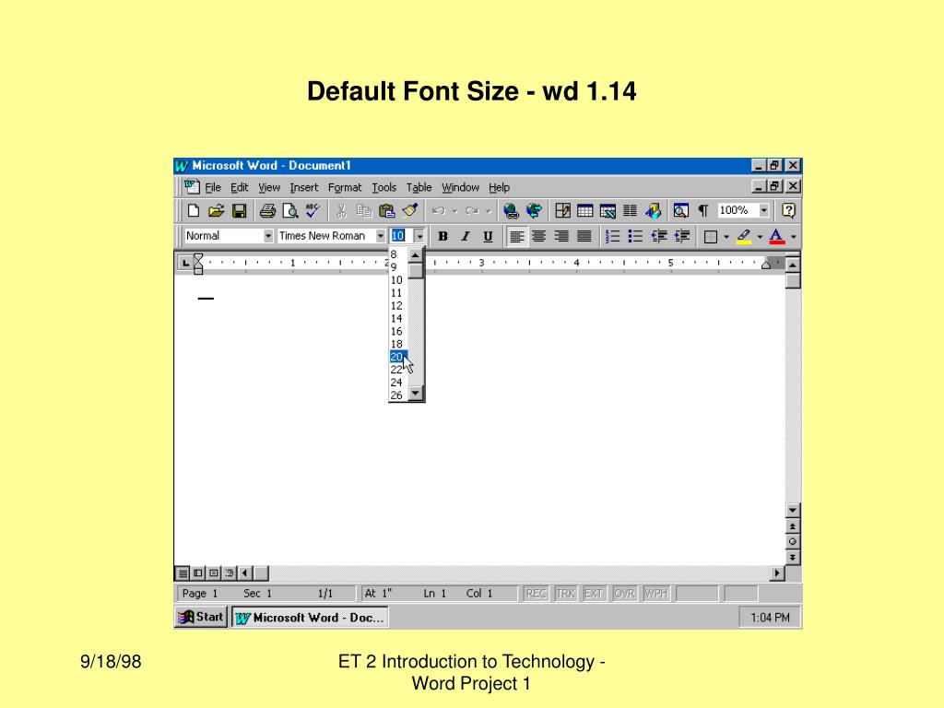Open the Tools menu
The width and height of the screenshot is (944, 708).
384,187
